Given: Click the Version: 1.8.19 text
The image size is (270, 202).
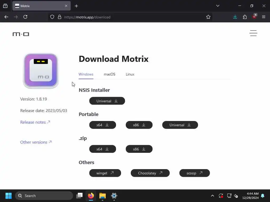Looking at the screenshot, I should [x=33, y=99].
